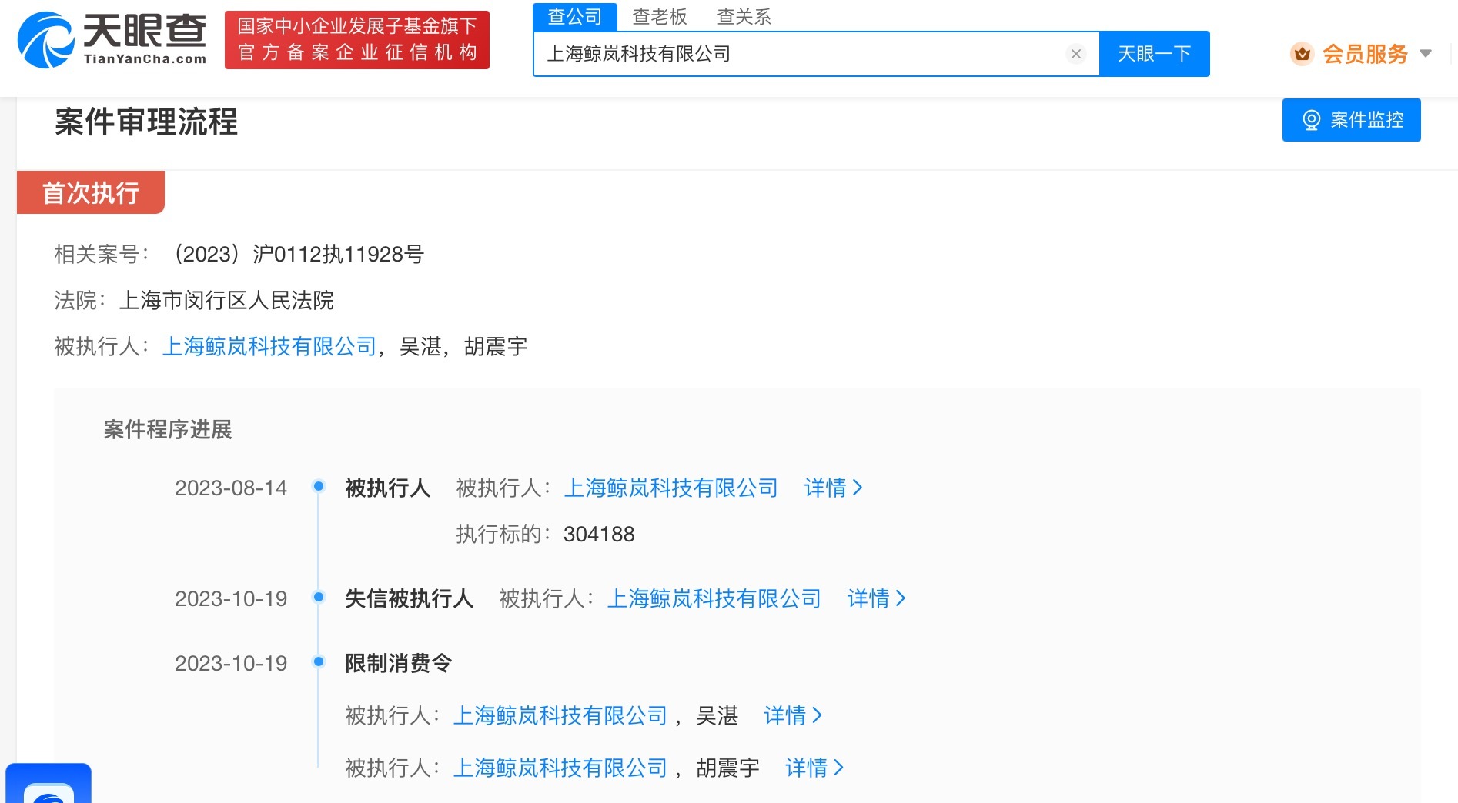
Task: Click the 天眼一下 search button
Action: 1155,54
